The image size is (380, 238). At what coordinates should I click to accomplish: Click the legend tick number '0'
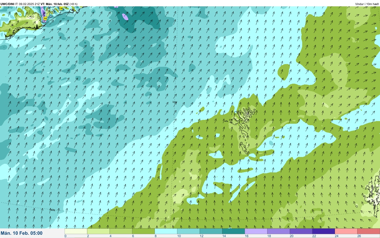[x=65, y=236]
